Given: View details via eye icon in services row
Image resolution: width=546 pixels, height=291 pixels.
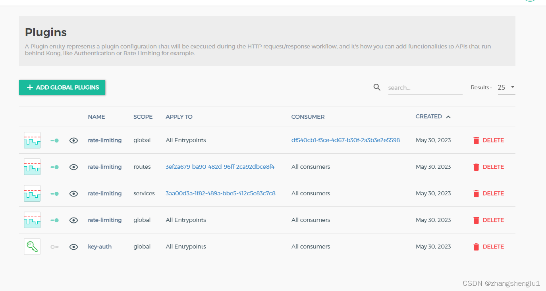Looking at the screenshot, I should 73,194.
